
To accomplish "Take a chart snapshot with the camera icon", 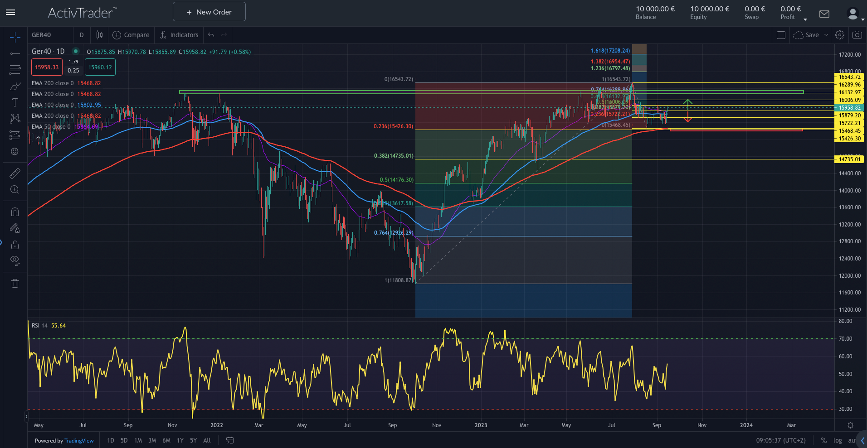I will (x=857, y=34).
